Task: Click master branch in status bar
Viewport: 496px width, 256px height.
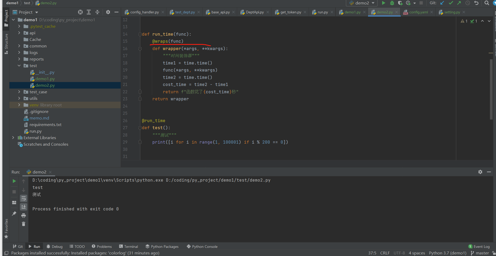Action: tap(480, 253)
